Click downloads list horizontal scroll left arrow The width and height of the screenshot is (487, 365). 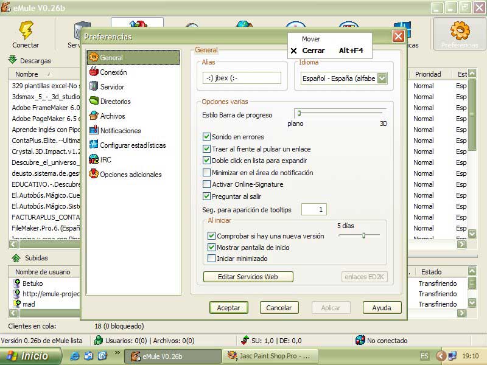pyautogui.click(x=13, y=245)
